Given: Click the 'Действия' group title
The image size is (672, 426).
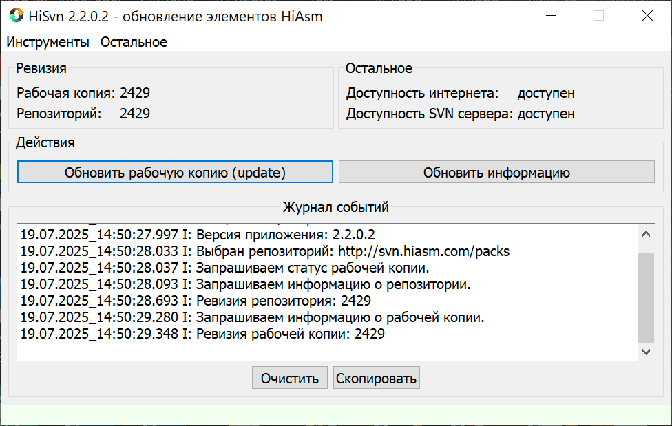Looking at the screenshot, I should [45, 142].
